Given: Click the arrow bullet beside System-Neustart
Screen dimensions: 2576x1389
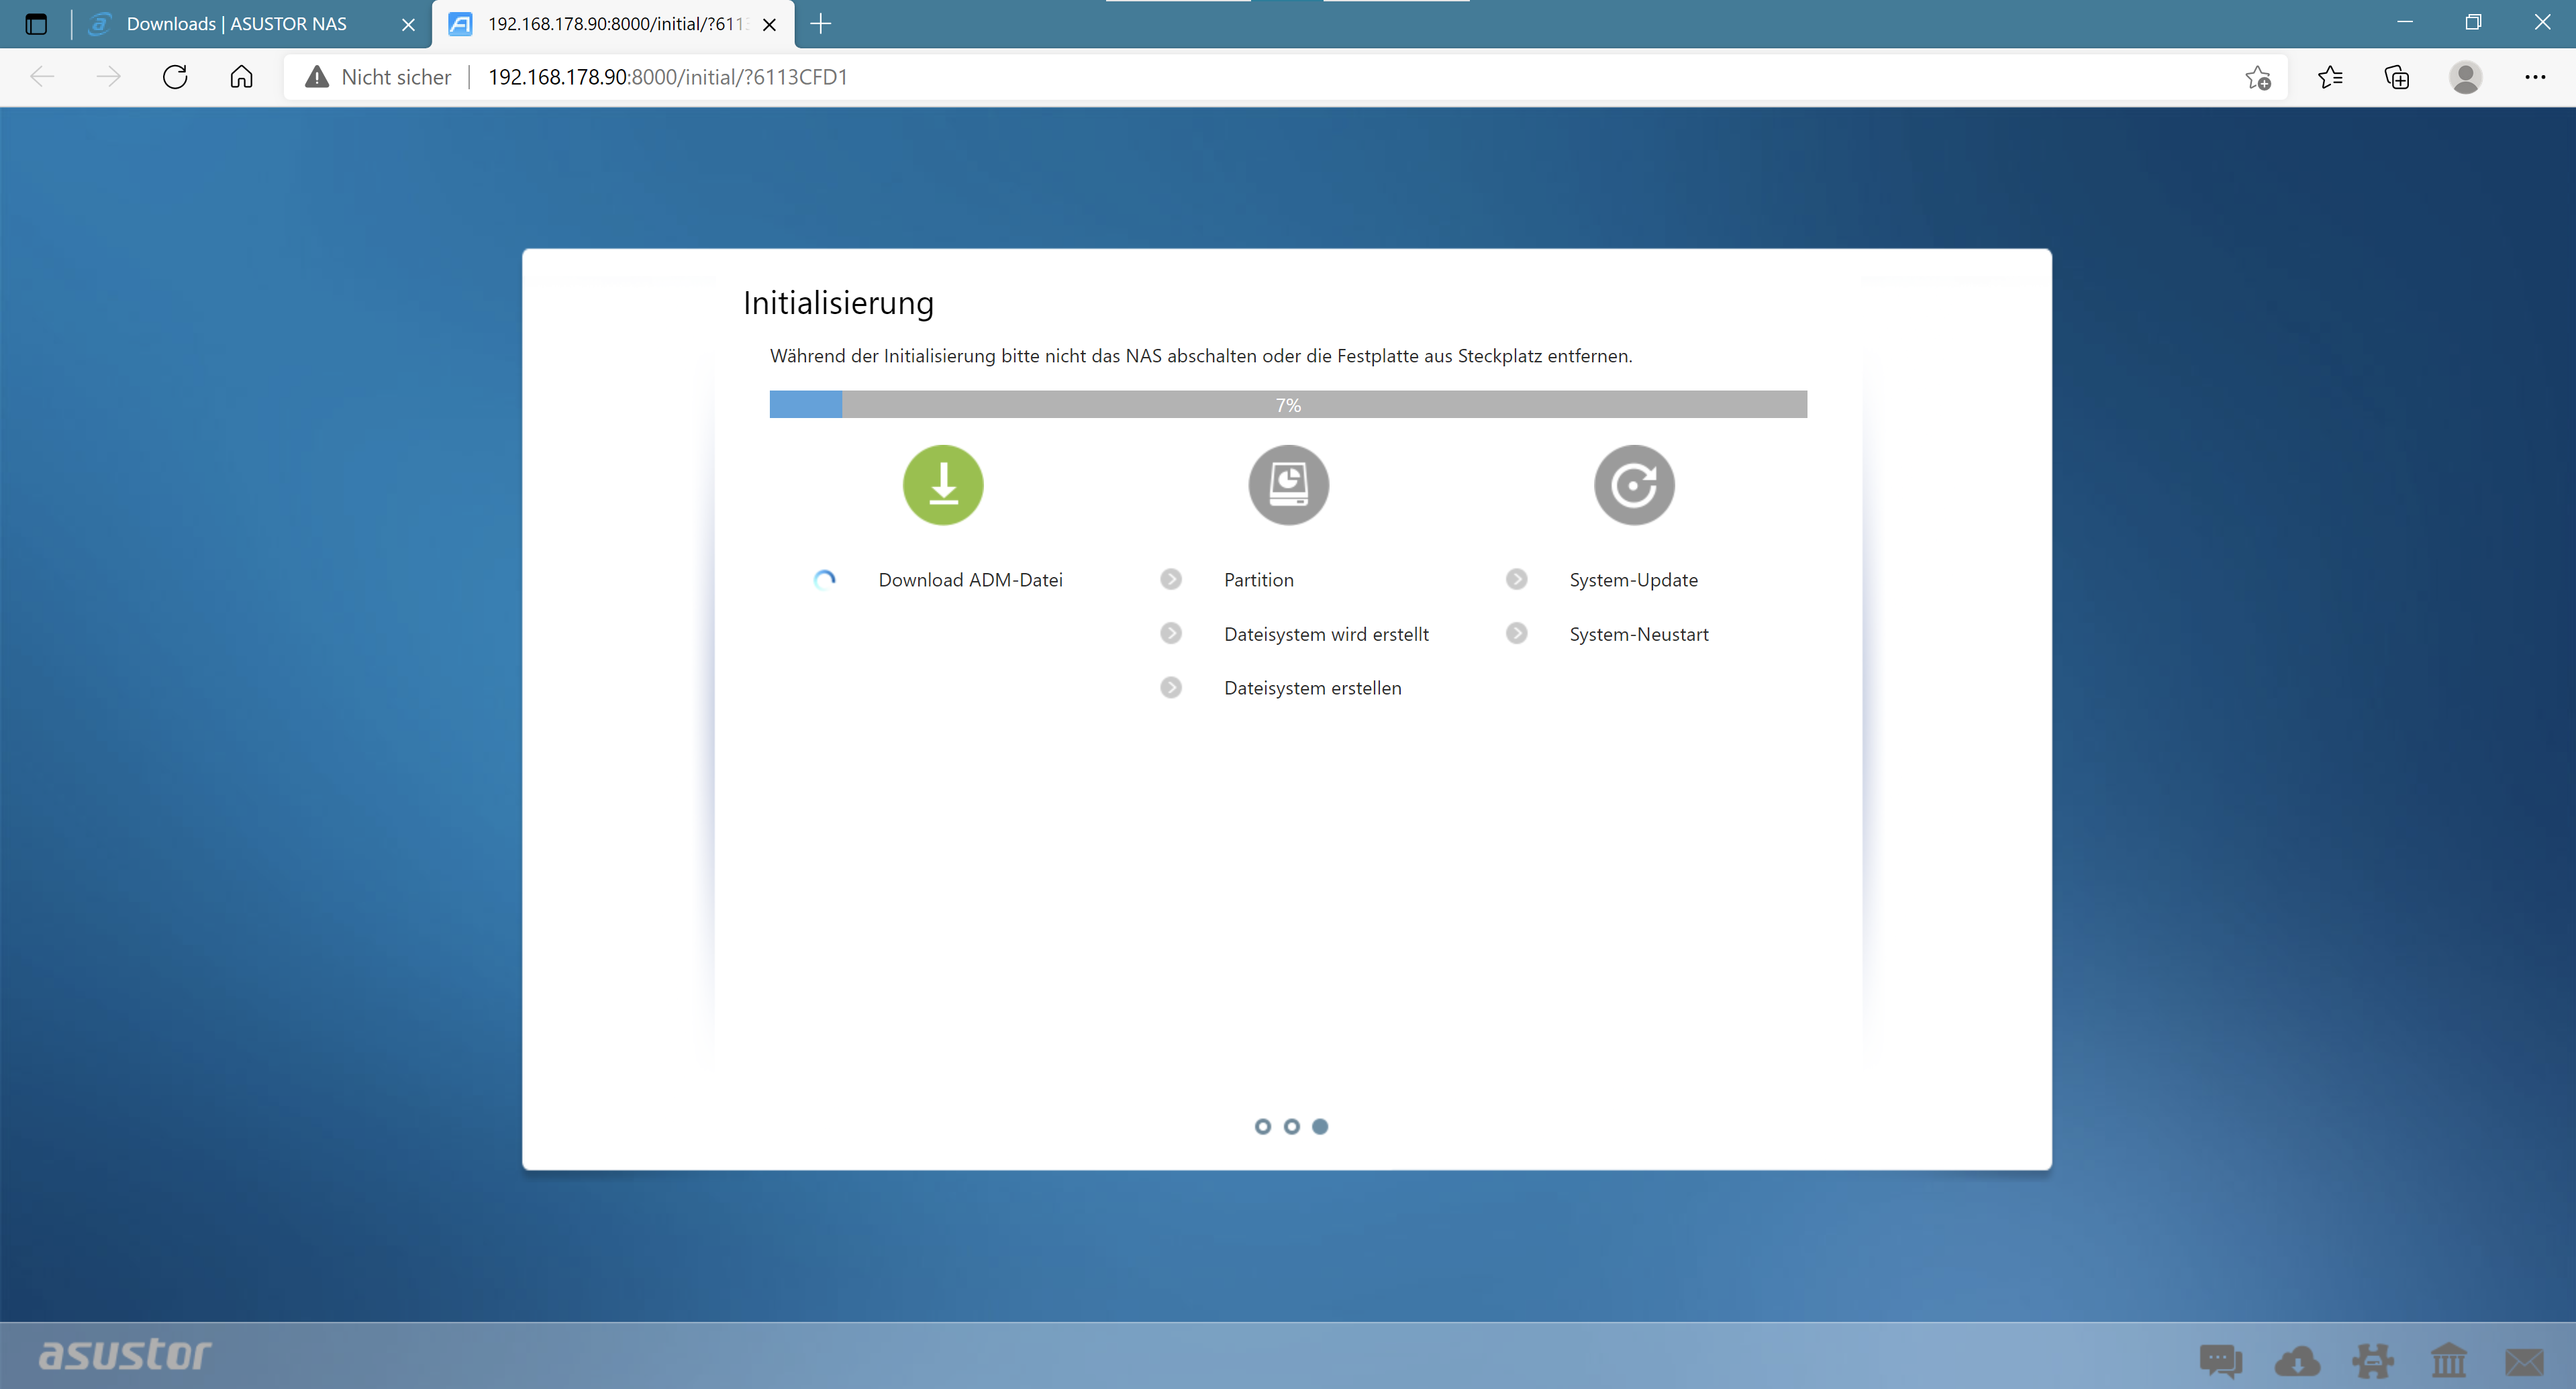Looking at the screenshot, I should (1516, 633).
